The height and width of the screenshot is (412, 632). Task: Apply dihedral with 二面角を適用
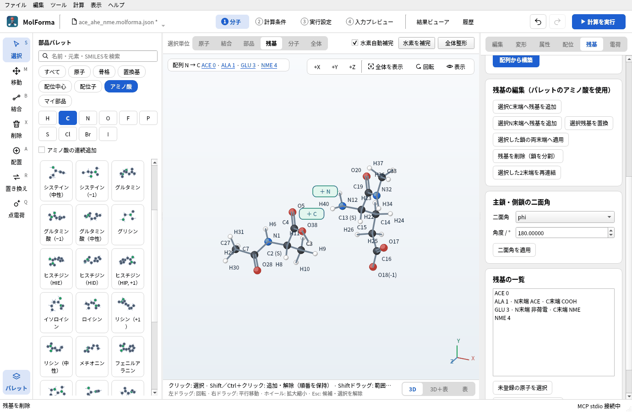[x=514, y=250]
